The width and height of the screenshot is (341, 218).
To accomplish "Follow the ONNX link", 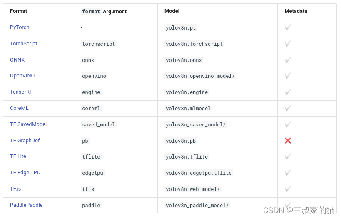I will click(x=17, y=60).
